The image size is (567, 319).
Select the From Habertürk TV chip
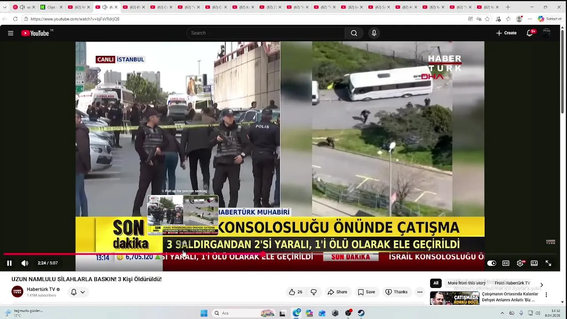point(513,283)
